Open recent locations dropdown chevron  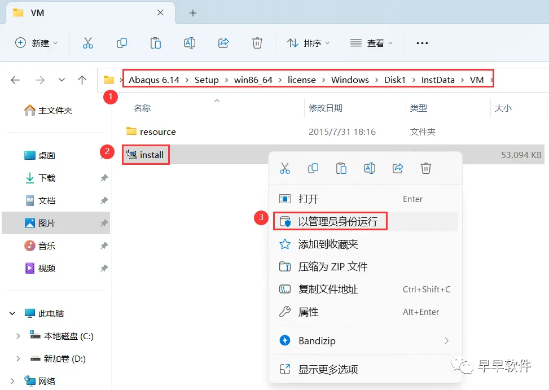tap(62, 80)
